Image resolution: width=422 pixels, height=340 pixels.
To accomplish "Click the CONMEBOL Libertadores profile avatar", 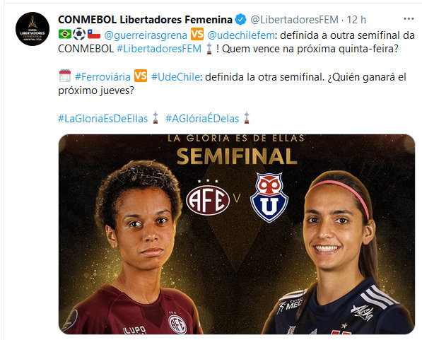I will pos(33,29).
